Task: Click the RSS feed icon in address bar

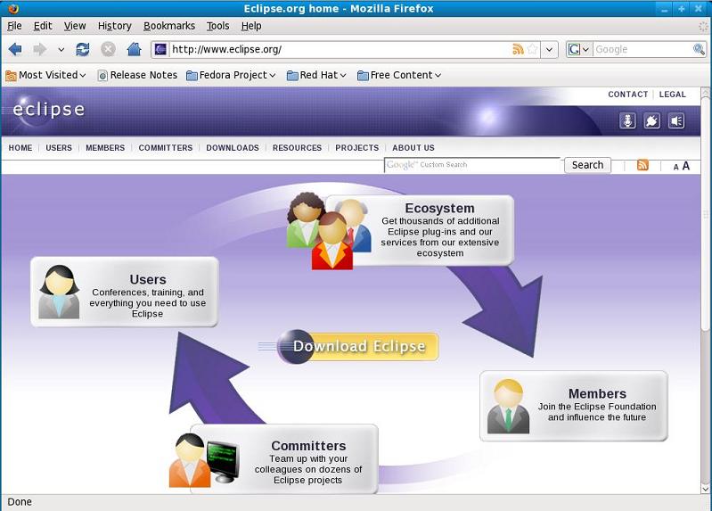Action: [518, 49]
